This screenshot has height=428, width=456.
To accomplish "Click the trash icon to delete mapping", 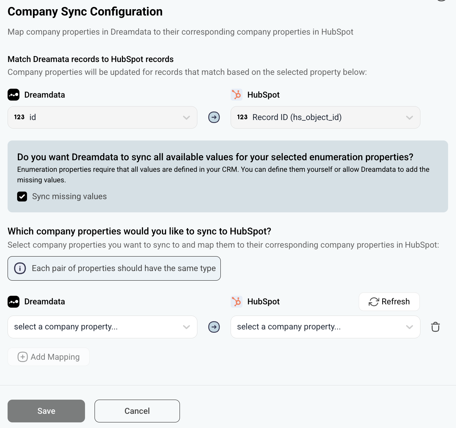I will tap(435, 327).
